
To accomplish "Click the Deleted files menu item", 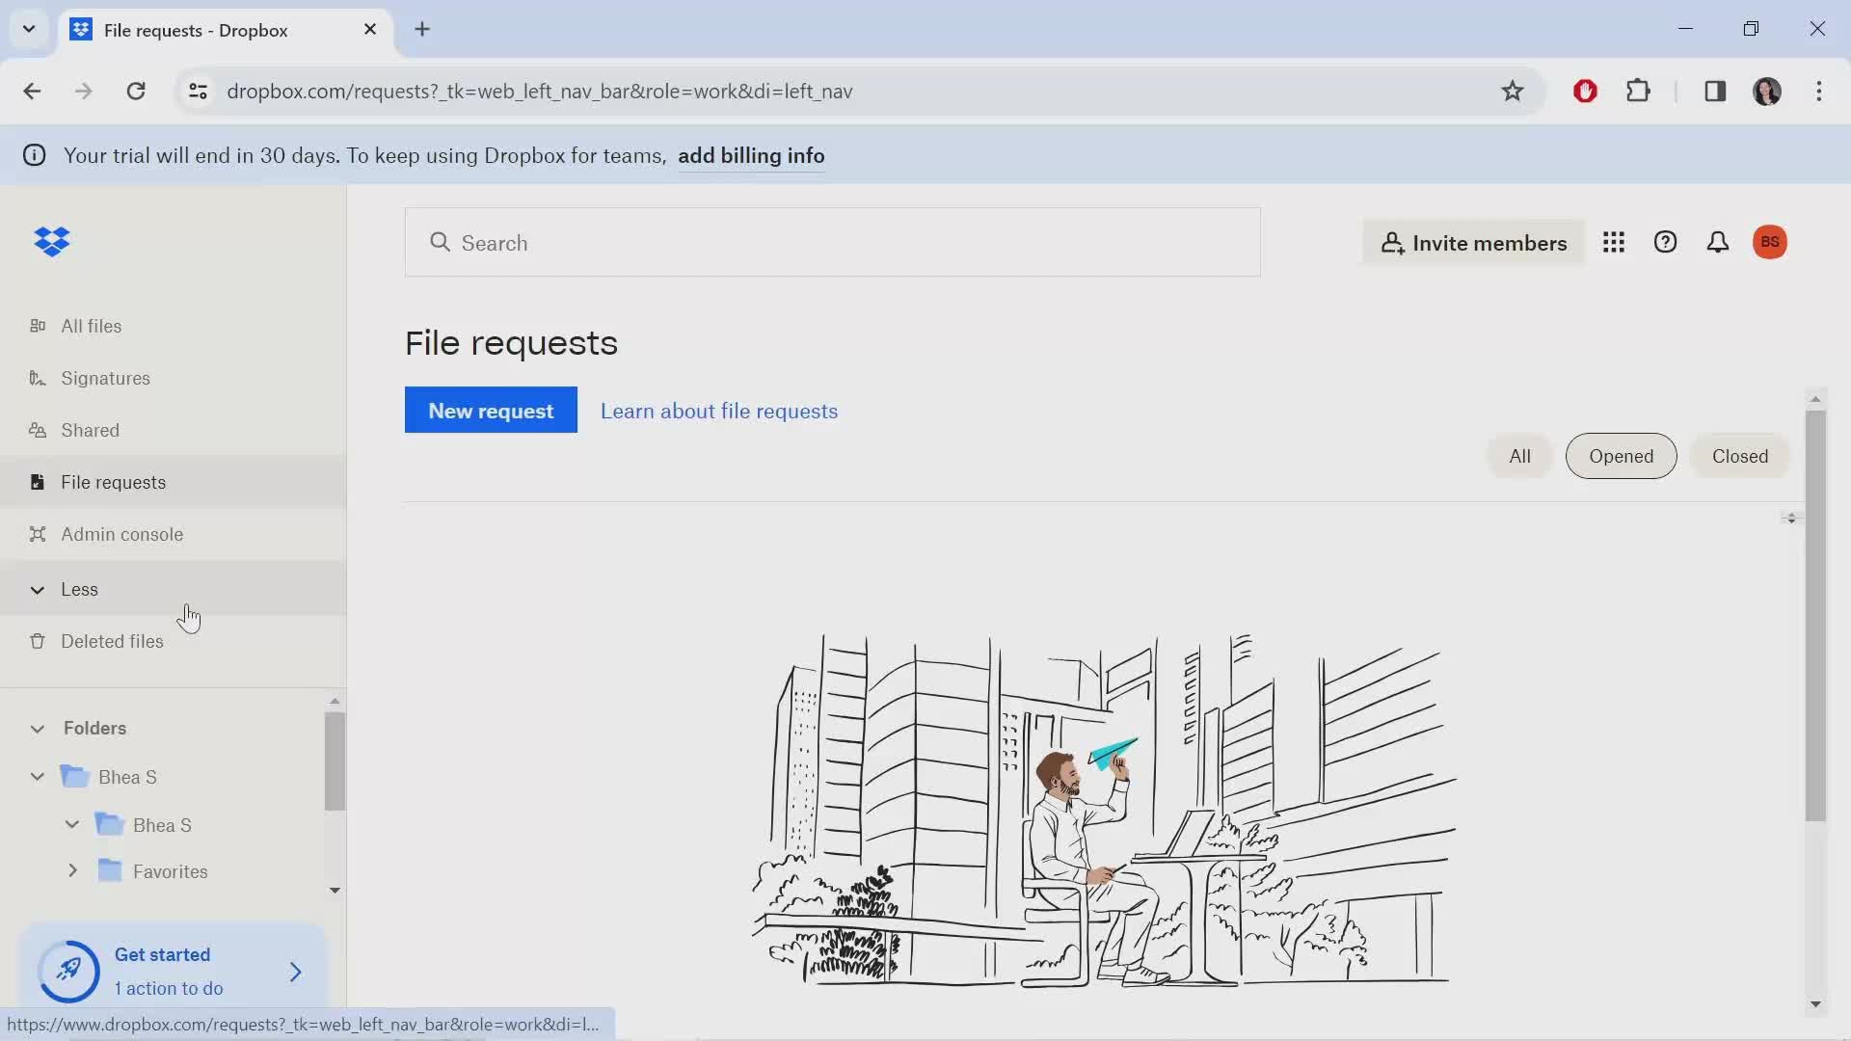I will tap(112, 639).
